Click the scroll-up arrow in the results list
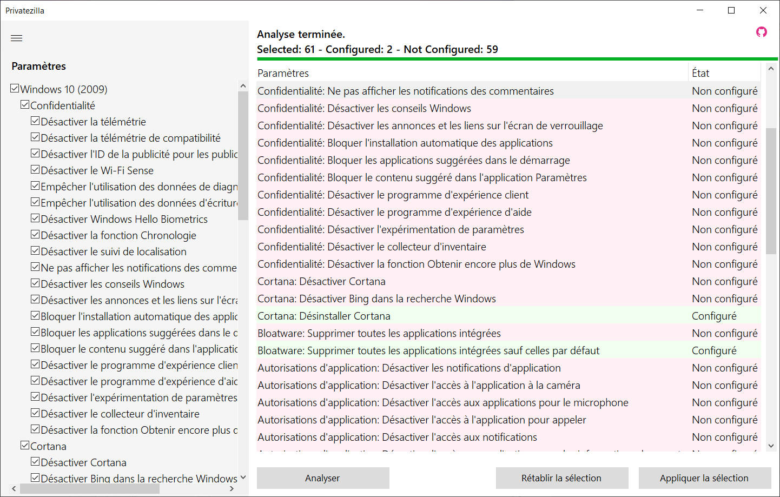The height and width of the screenshot is (497, 780). point(771,69)
